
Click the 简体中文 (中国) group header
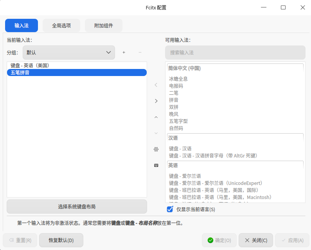click(235, 68)
